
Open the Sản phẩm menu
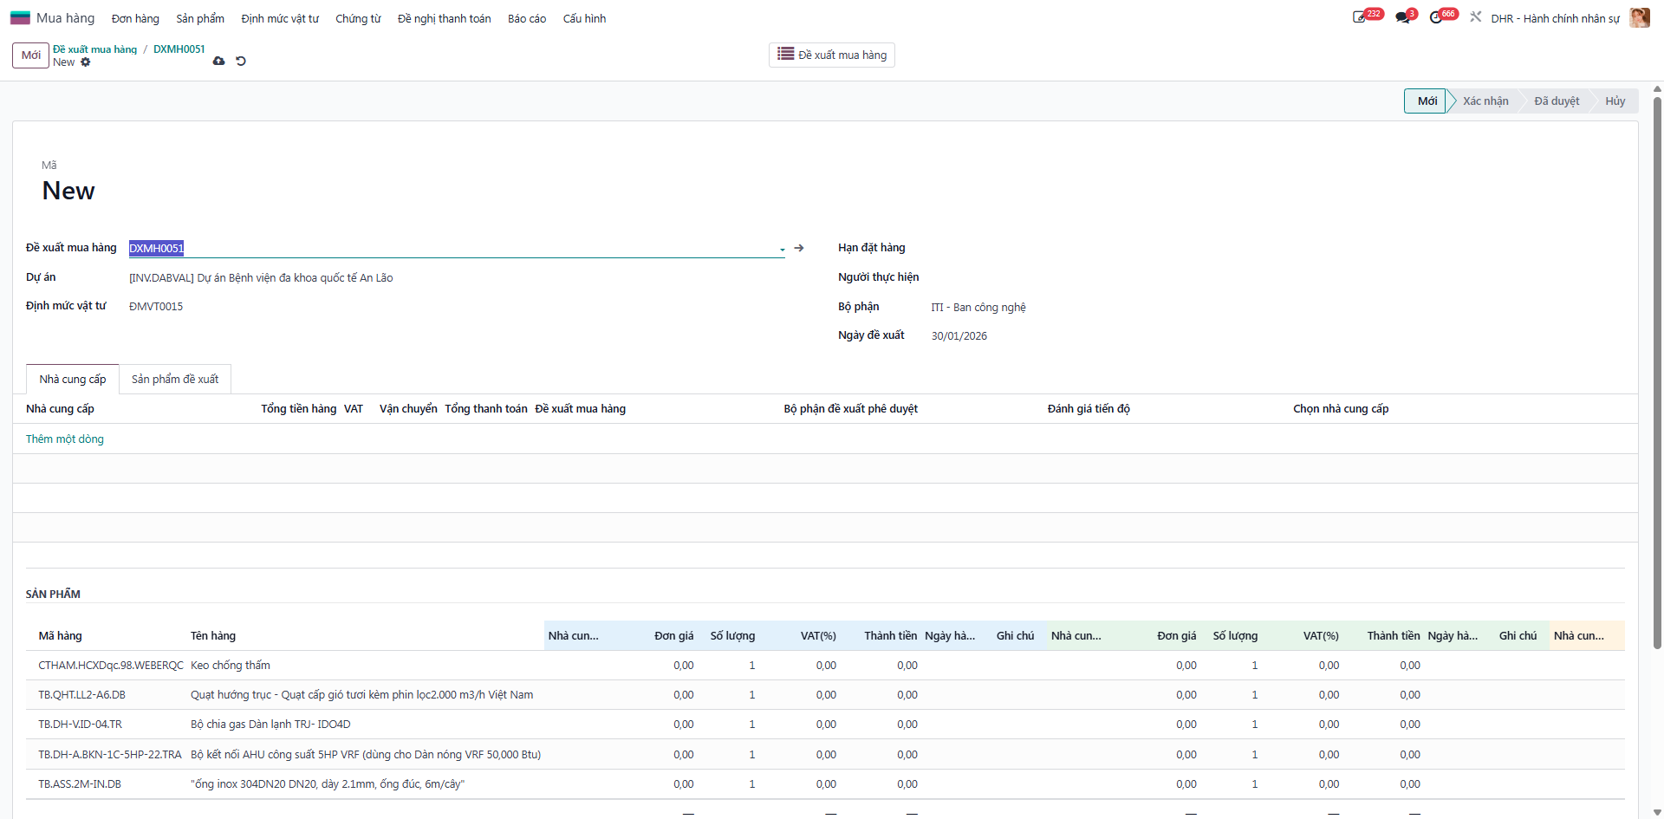coord(200,18)
